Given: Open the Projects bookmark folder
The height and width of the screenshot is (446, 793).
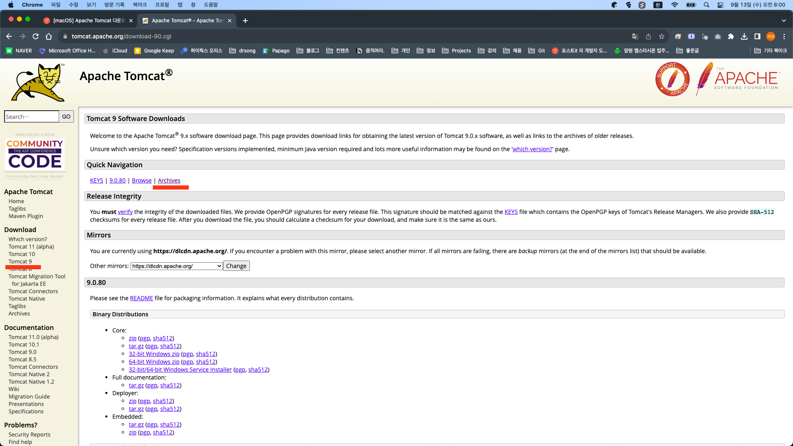Looking at the screenshot, I should [x=456, y=51].
